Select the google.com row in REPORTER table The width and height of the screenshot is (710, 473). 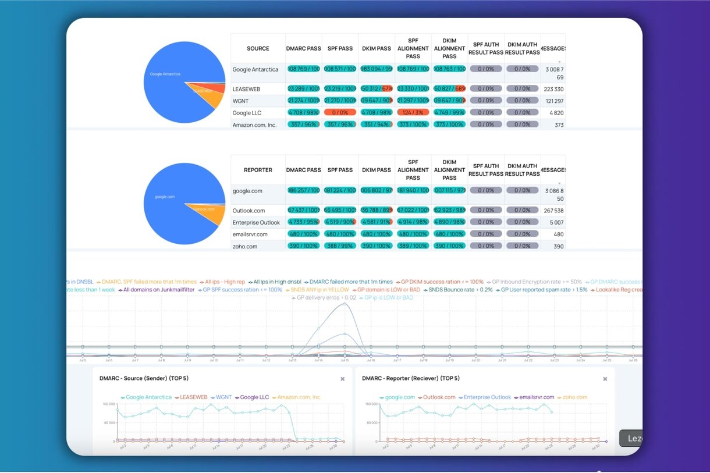(x=247, y=191)
